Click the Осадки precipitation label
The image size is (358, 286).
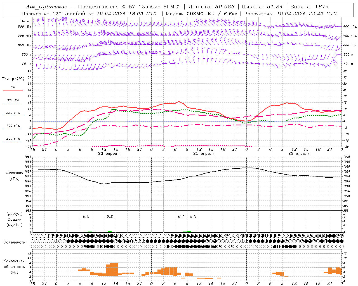click(15, 220)
